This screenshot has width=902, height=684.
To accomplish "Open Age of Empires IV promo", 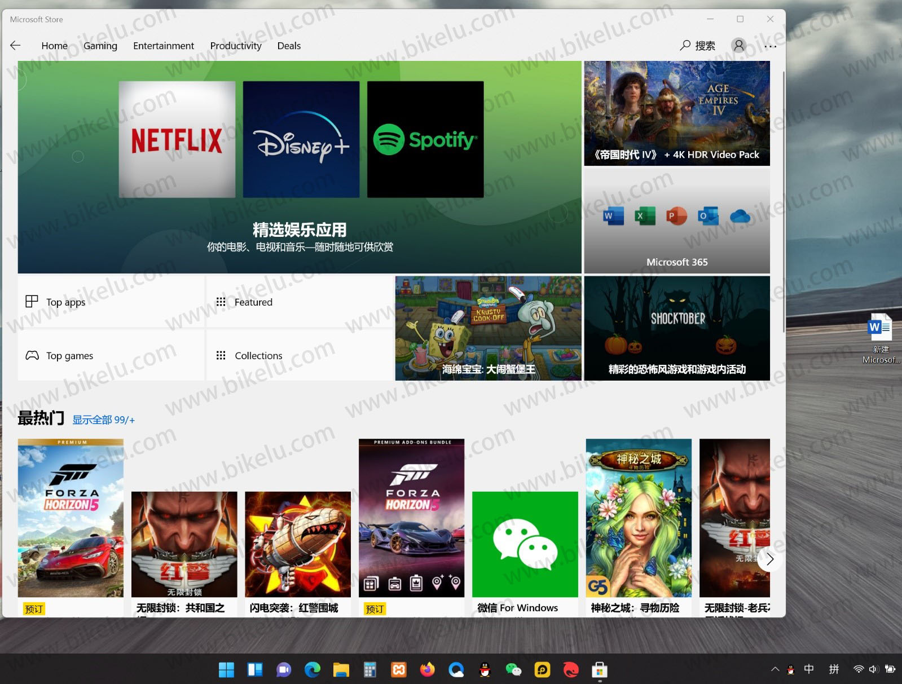I will [677, 113].
